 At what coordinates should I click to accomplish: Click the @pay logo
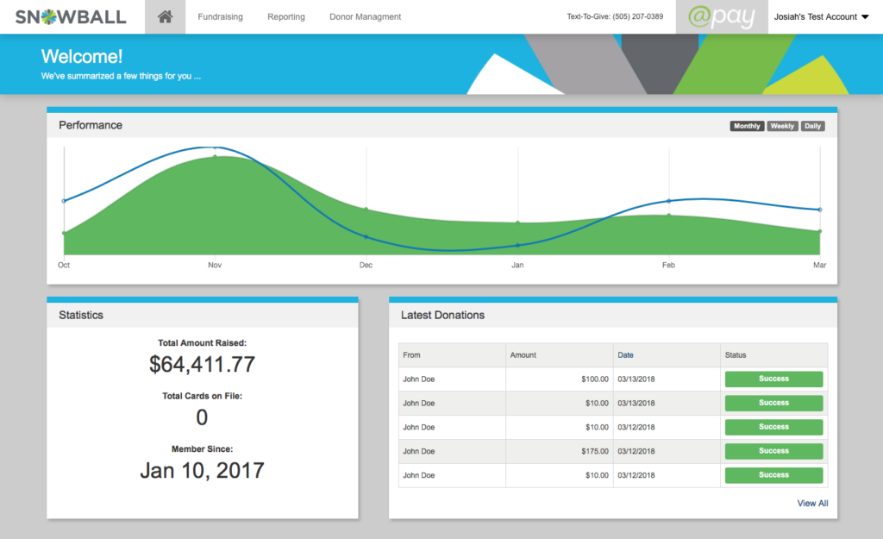pos(722,17)
